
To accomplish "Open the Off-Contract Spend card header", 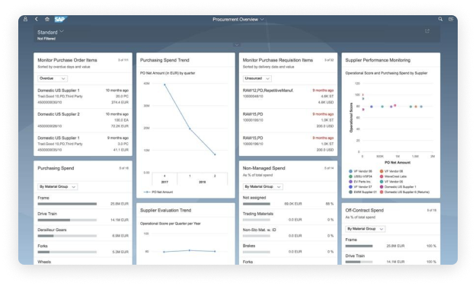I will (x=391, y=213).
